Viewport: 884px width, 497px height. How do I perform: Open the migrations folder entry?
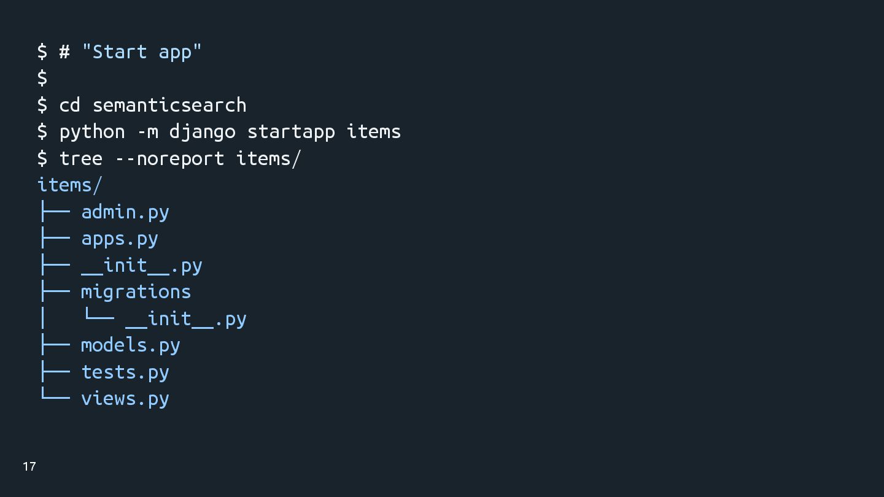pos(136,292)
